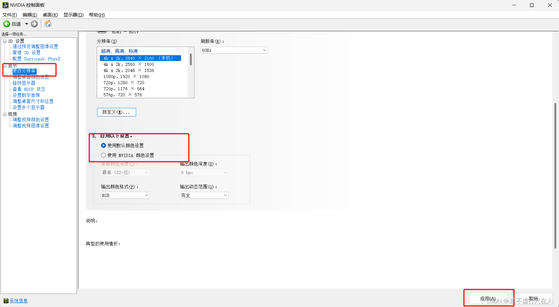This screenshot has width=559, height=307.
Task: Click the System Information icon
Action: (6, 301)
